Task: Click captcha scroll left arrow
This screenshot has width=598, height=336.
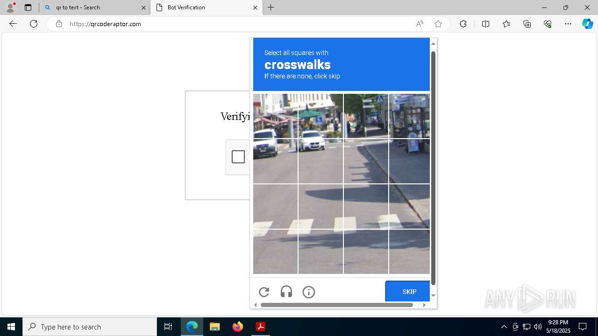Action: 255,305
